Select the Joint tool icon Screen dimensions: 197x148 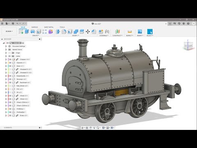[107, 32]
